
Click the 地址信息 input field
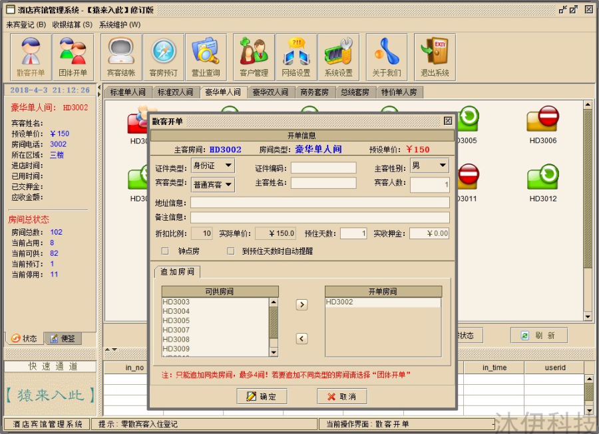[x=320, y=203]
